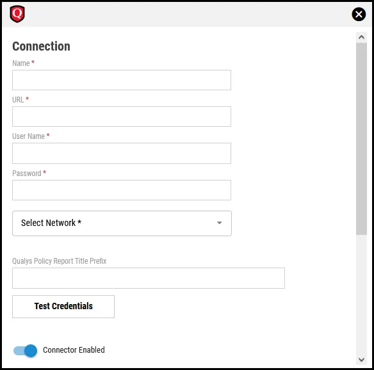Close the connection dialog
The image size is (374, 370).
point(359,14)
